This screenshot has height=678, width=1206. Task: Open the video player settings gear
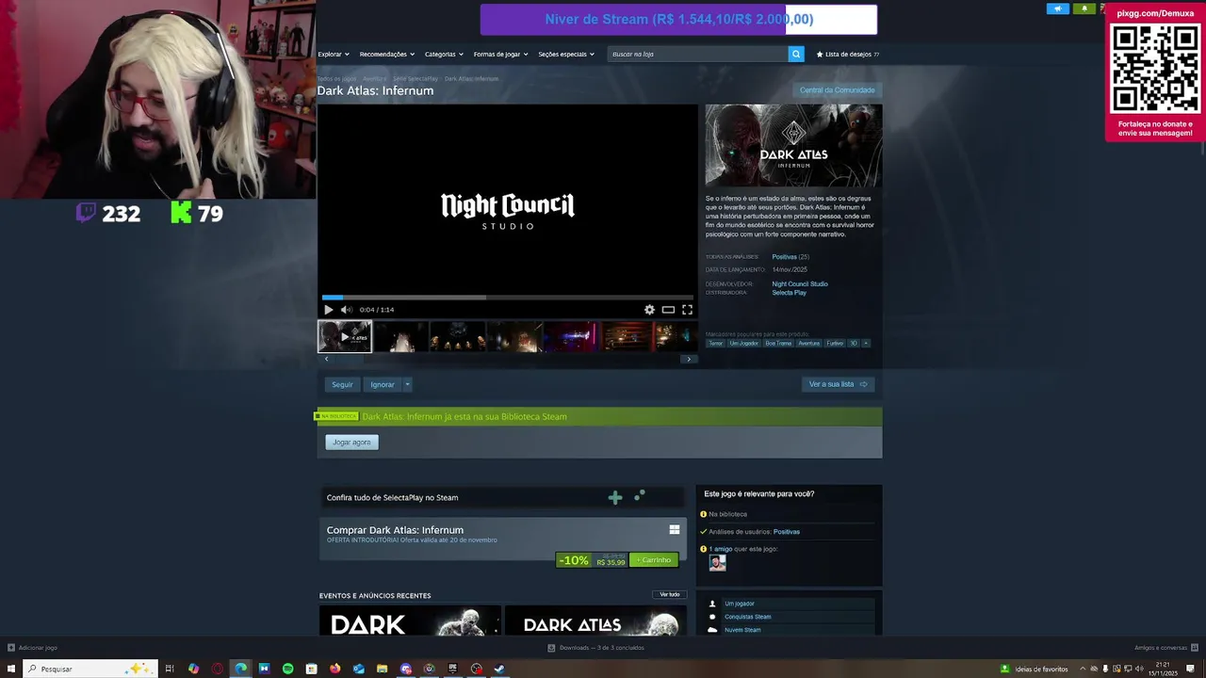click(649, 310)
